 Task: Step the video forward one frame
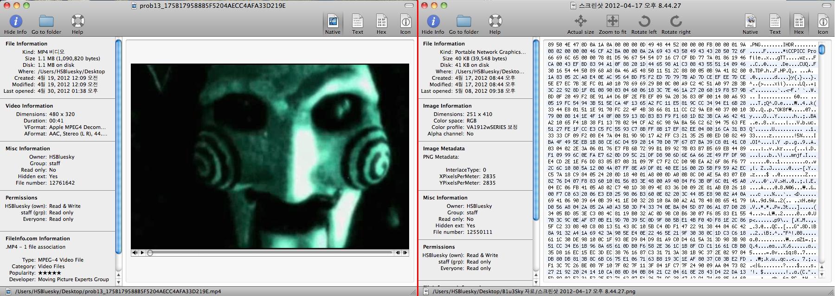(x=405, y=253)
